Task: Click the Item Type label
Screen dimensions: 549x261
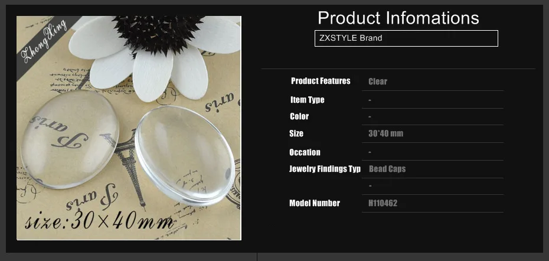Action: [307, 100]
